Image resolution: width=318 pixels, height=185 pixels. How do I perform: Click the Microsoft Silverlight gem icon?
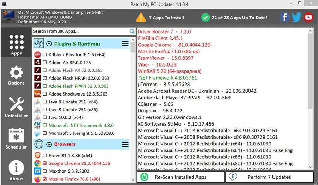[37, 133]
